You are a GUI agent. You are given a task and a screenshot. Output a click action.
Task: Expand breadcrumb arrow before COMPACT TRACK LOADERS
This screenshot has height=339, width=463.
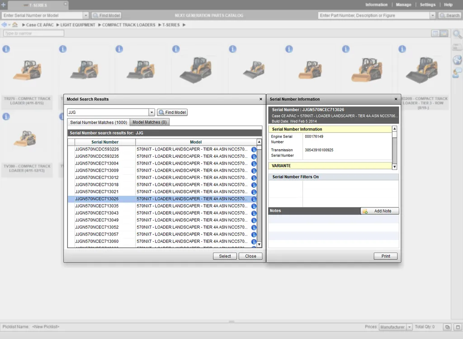click(100, 25)
